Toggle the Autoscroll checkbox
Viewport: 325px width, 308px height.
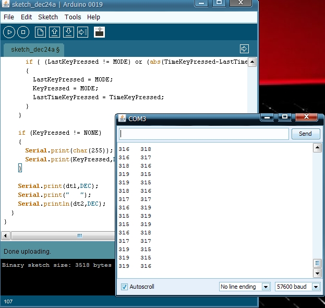124,287
